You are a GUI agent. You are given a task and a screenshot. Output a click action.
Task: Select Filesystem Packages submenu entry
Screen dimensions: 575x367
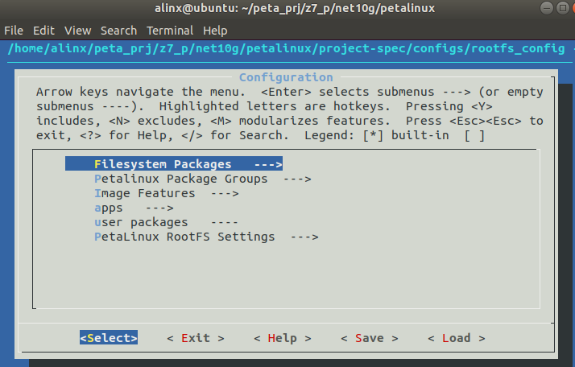pos(174,164)
